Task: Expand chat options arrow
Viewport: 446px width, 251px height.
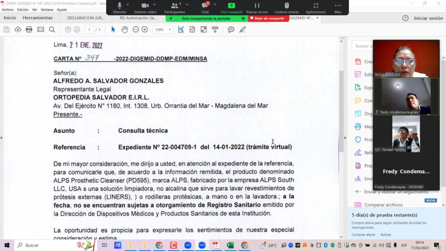Action: point(215,4)
